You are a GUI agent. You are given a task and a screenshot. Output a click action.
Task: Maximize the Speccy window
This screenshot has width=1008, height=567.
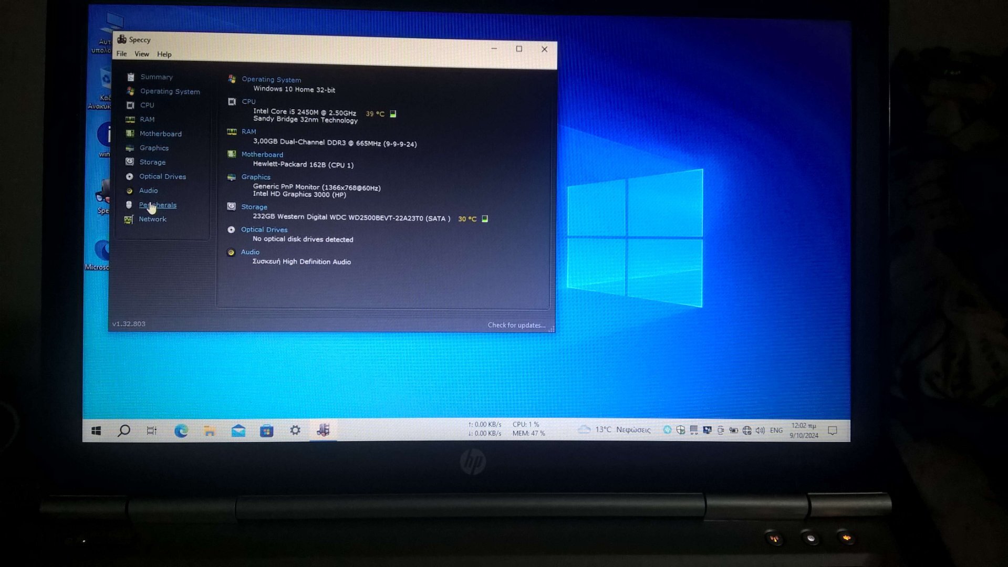click(519, 49)
